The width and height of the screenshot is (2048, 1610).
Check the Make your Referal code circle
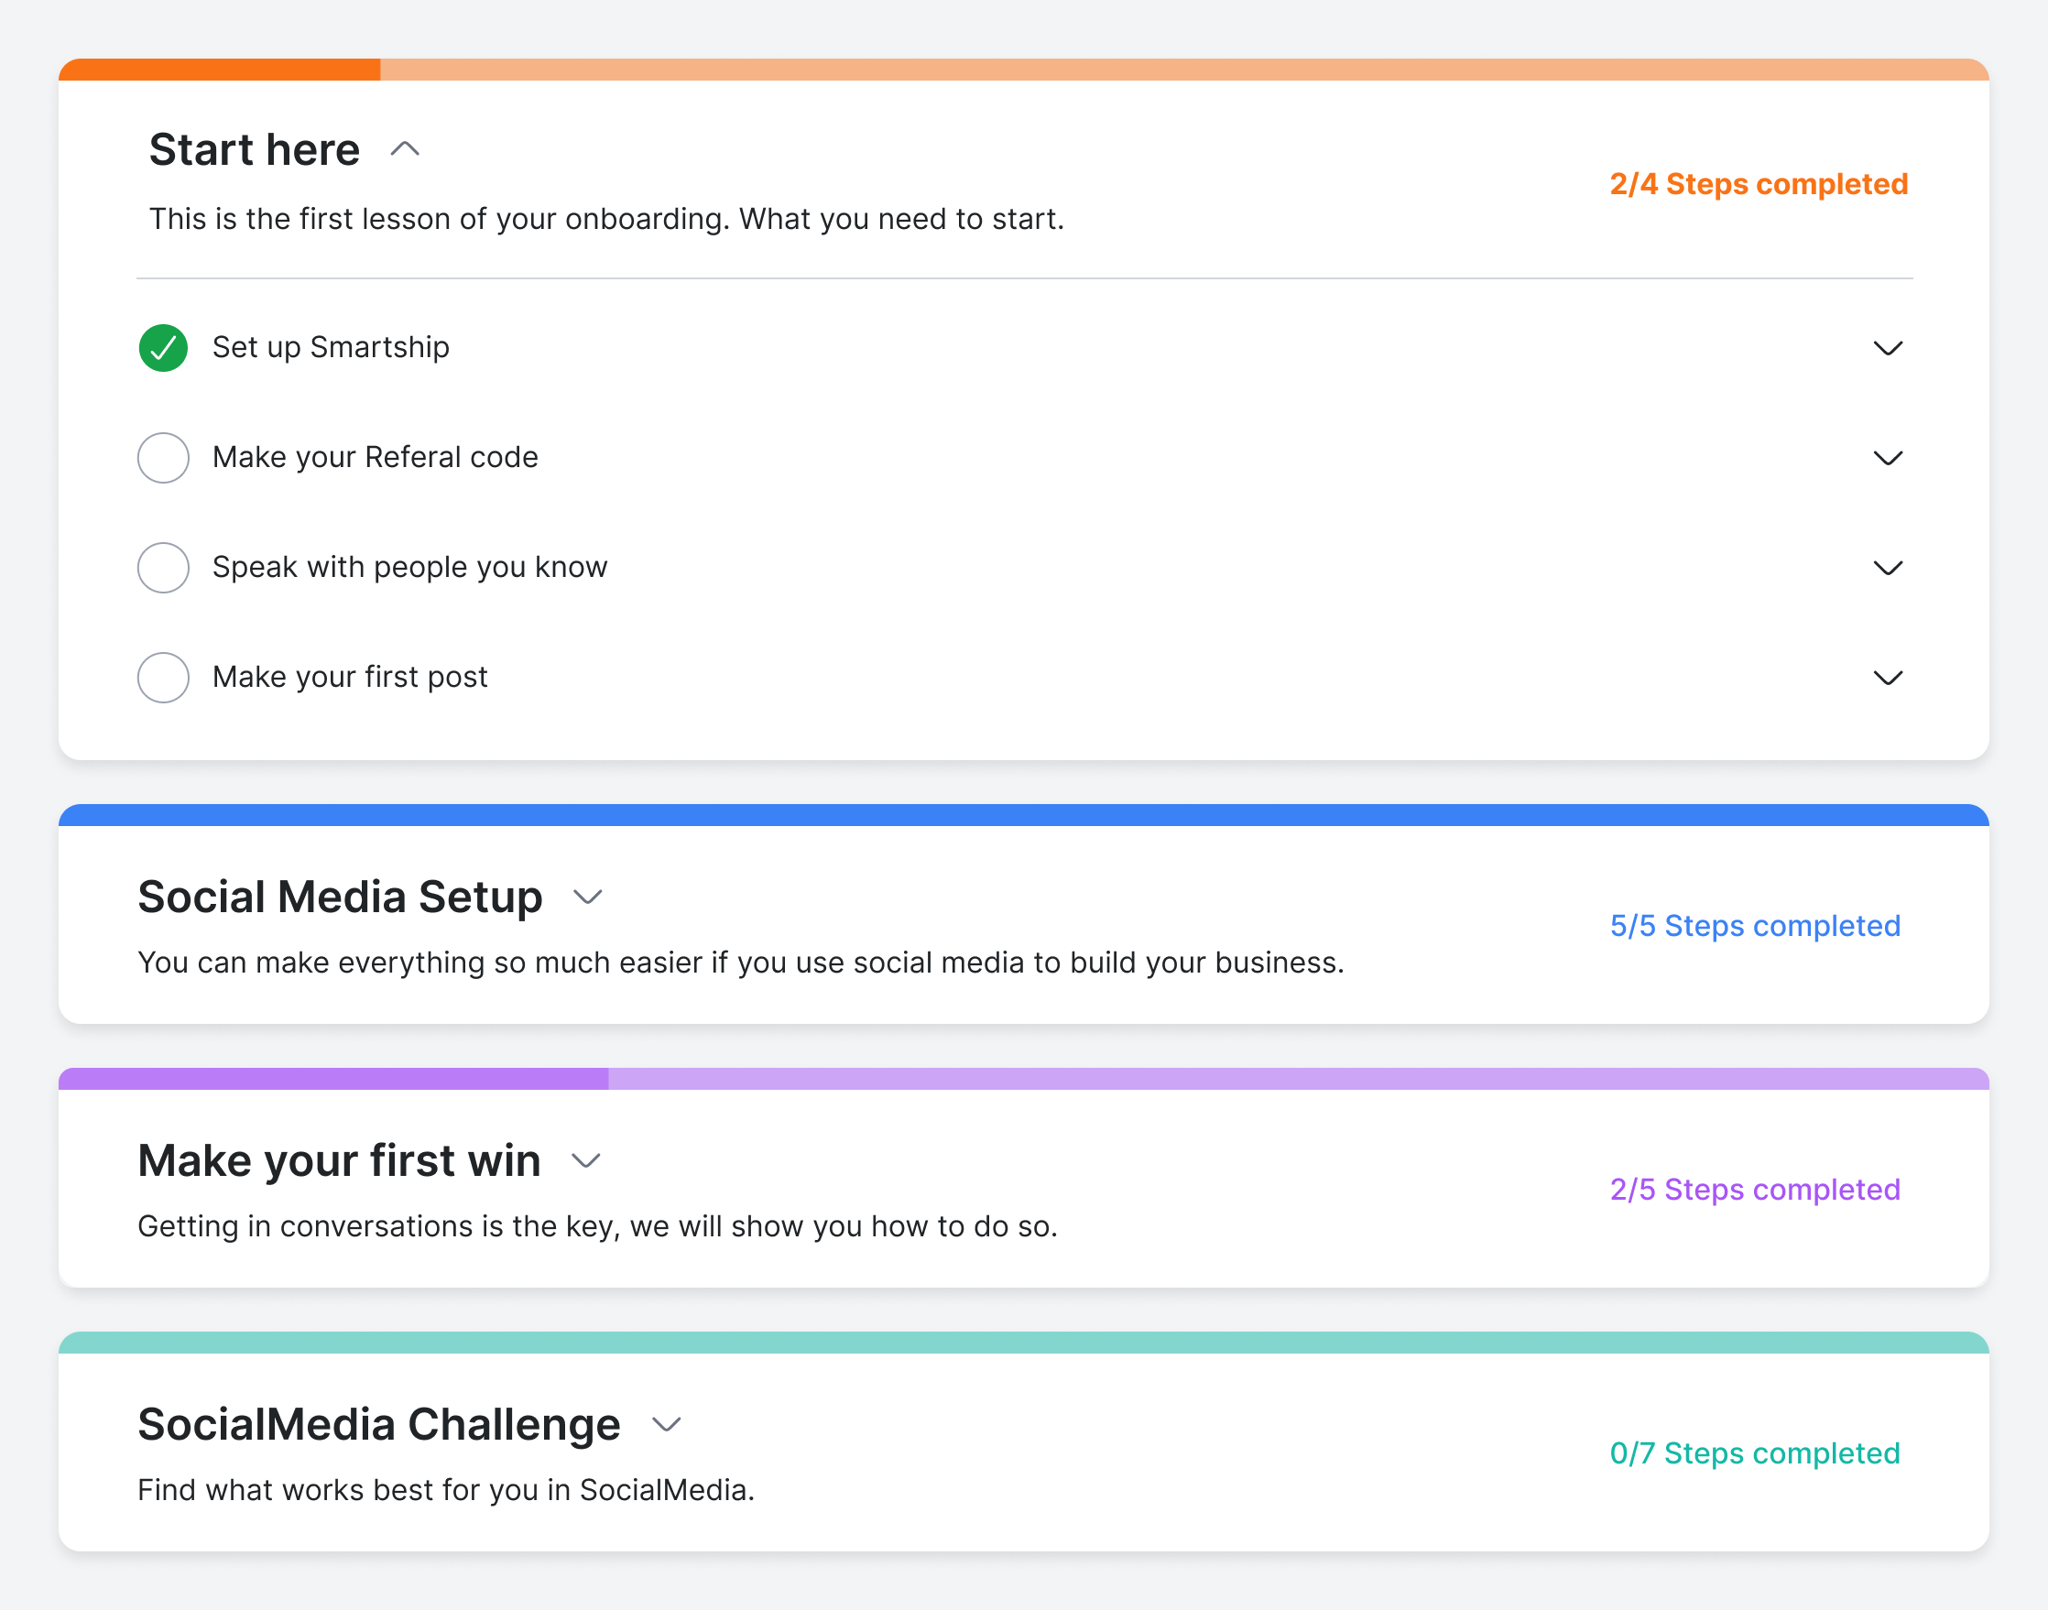(163, 458)
